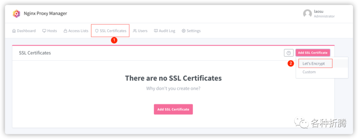Toggle the top-right Add SSL Certificate dropdown
The width and height of the screenshot is (358, 139).
pyautogui.click(x=313, y=53)
